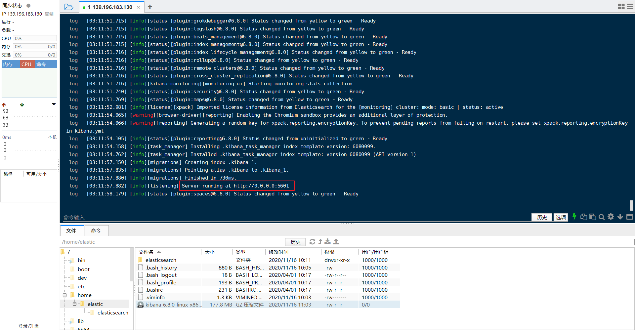Click the download file icon
Image resolution: width=635 pixels, height=331 pixels.
click(328, 242)
